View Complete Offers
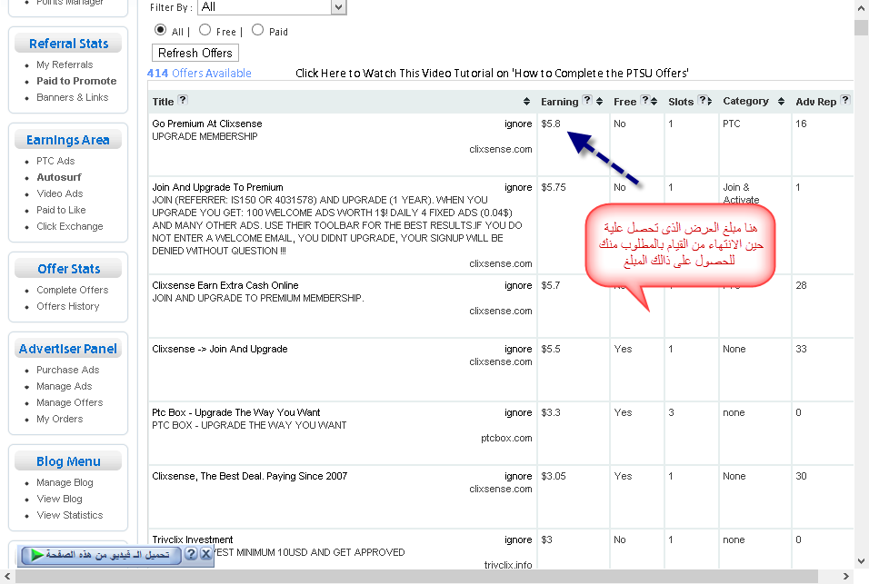This screenshot has width=869, height=584. tap(72, 290)
